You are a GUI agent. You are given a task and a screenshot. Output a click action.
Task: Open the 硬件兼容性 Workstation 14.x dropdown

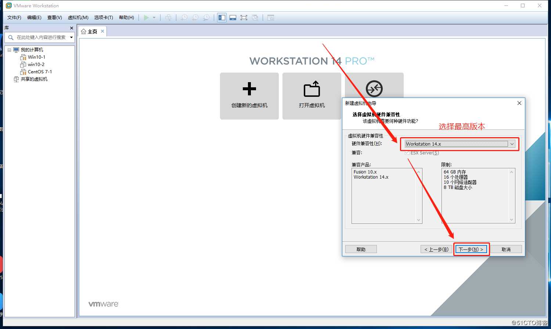pos(460,144)
